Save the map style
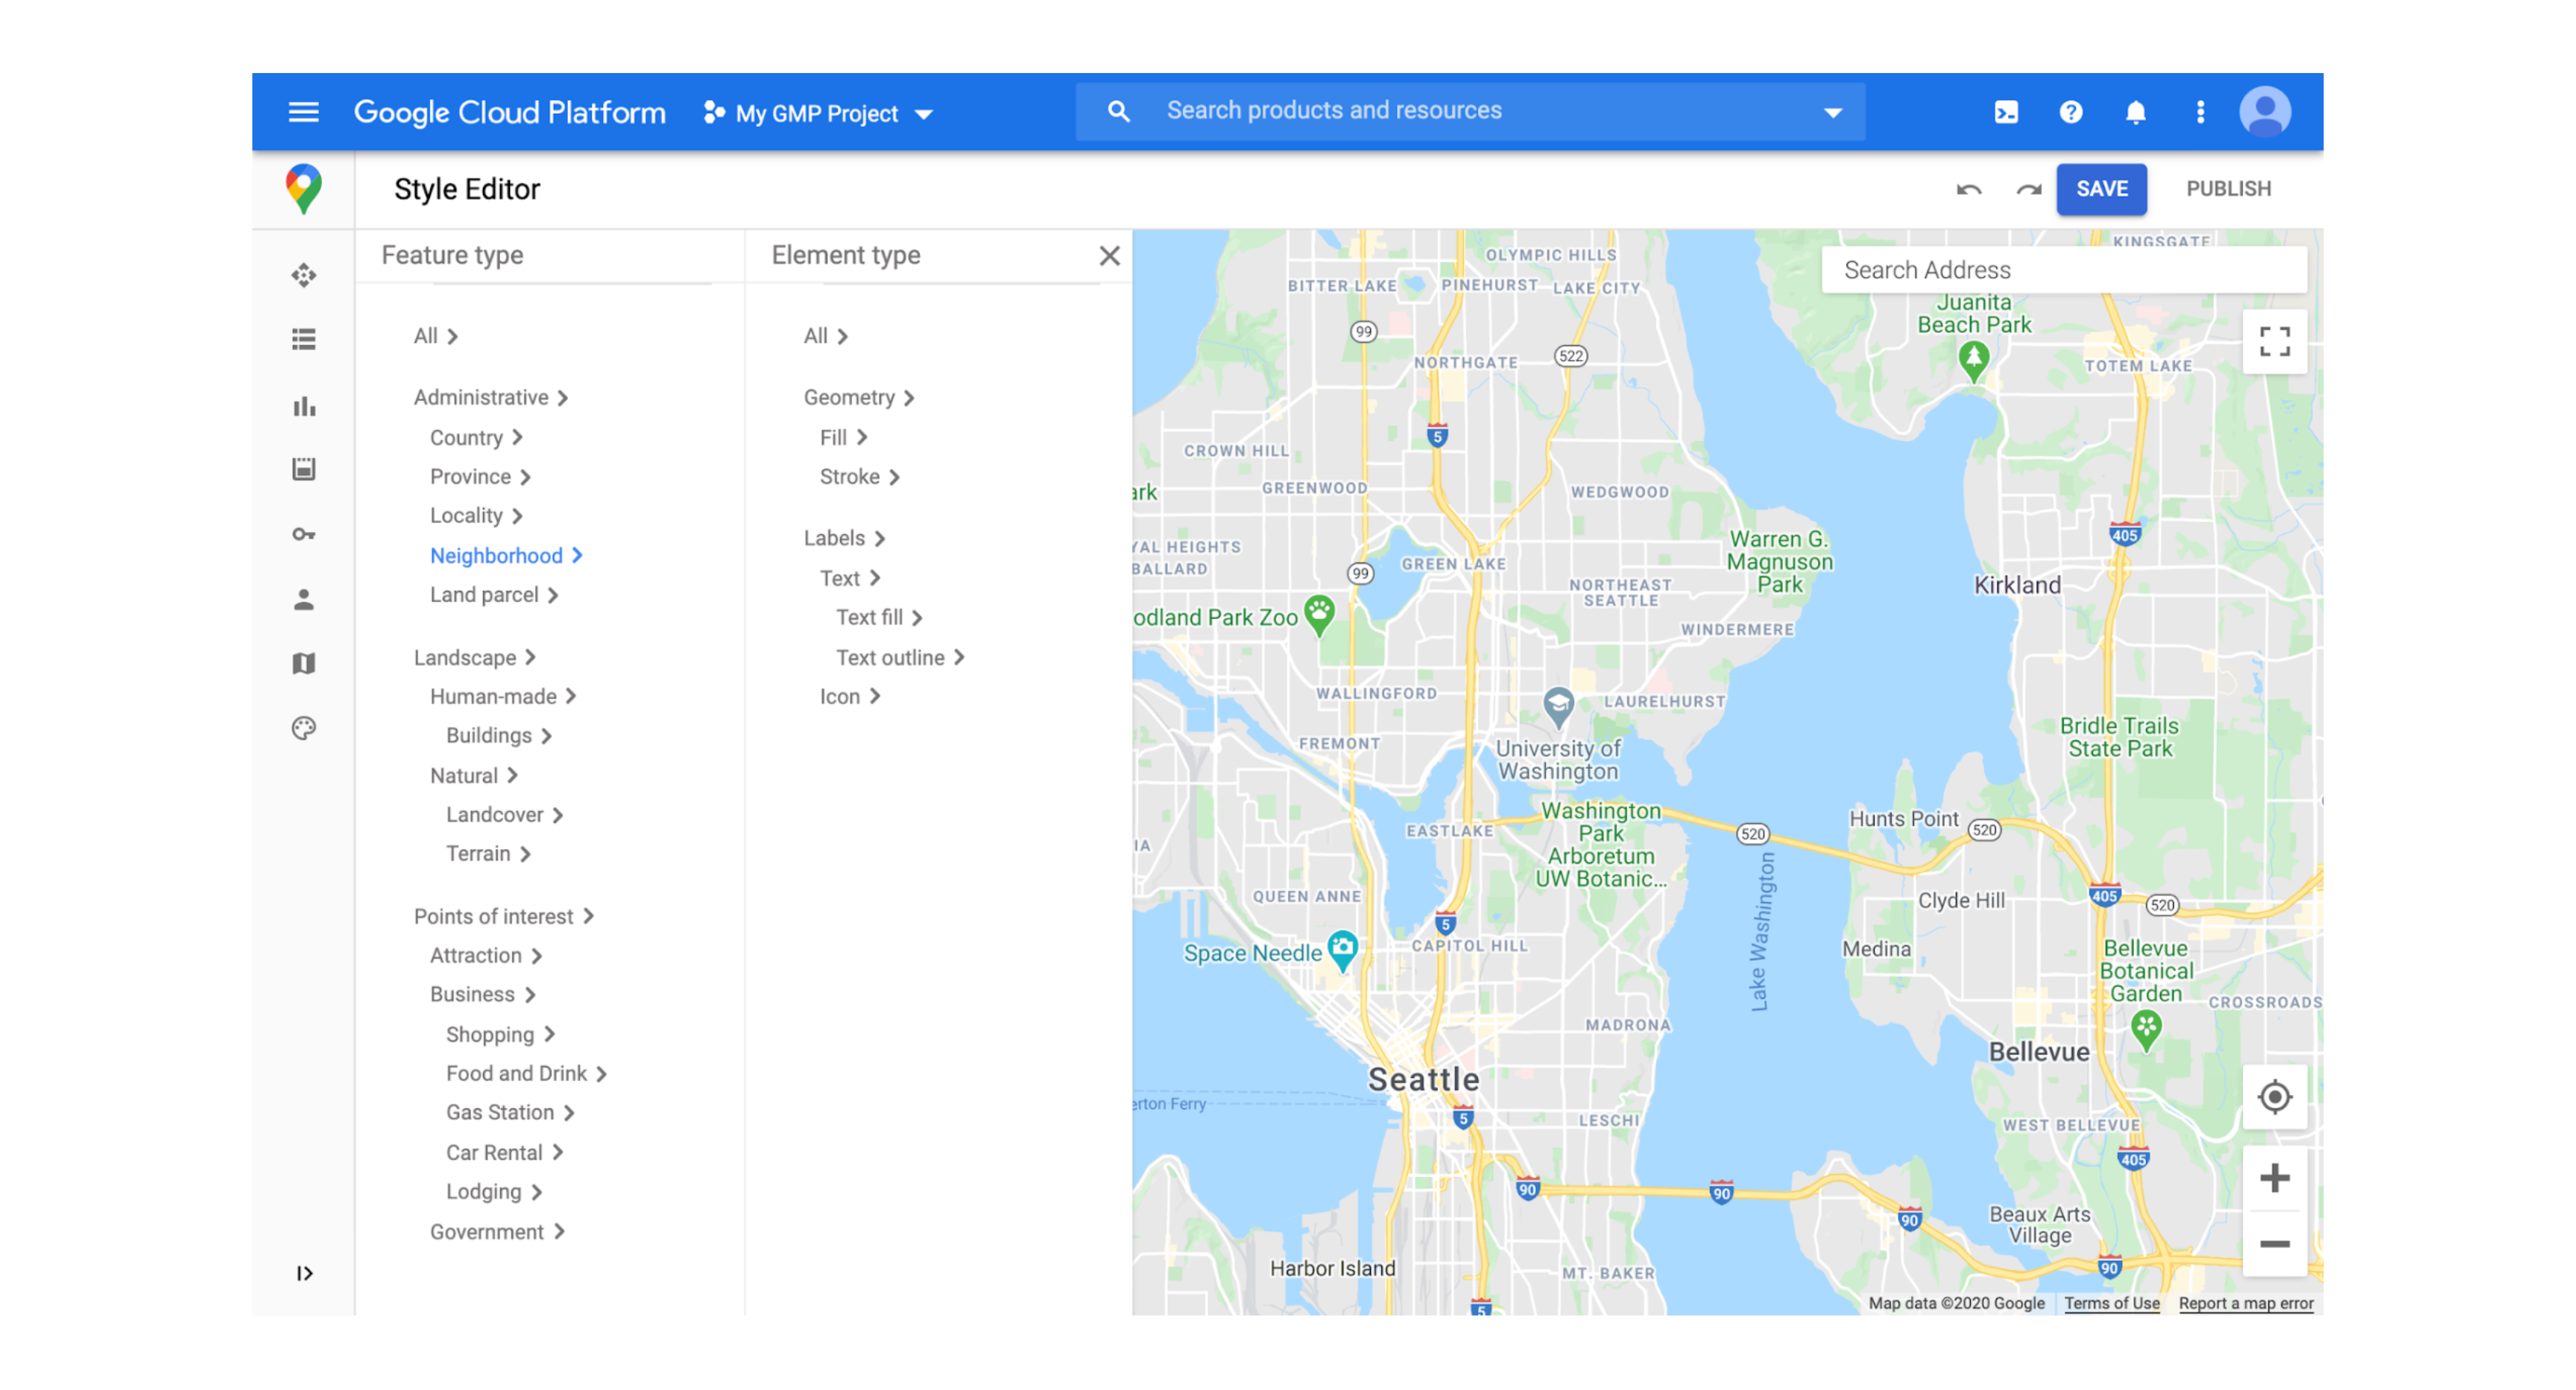This screenshot has height=1390, width=2576. [x=2101, y=189]
